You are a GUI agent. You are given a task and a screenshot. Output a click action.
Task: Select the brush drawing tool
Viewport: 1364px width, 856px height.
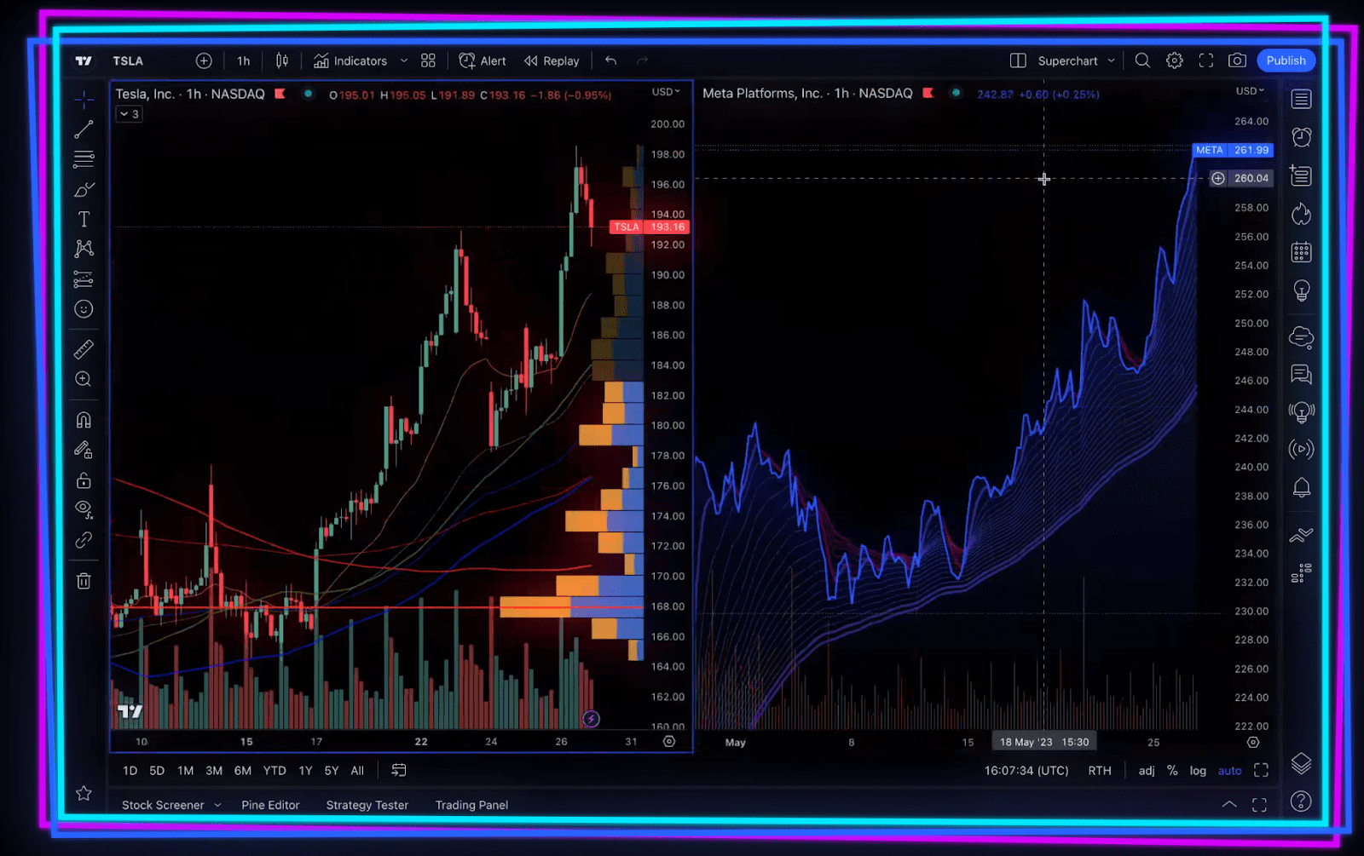tap(84, 189)
